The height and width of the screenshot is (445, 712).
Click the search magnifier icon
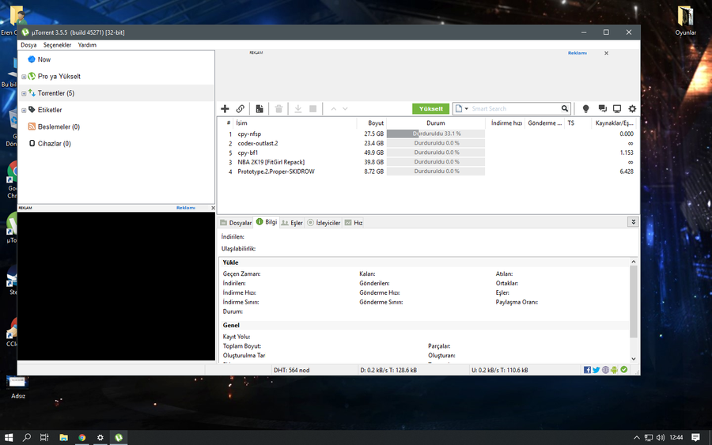pyautogui.click(x=564, y=108)
